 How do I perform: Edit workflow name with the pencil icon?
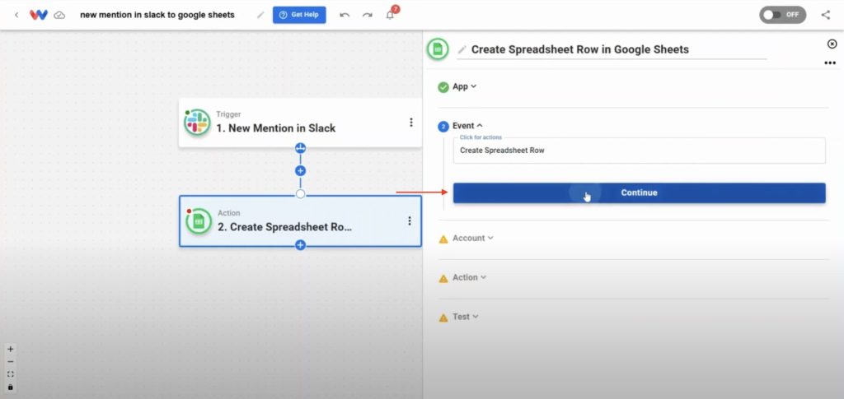coord(260,15)
